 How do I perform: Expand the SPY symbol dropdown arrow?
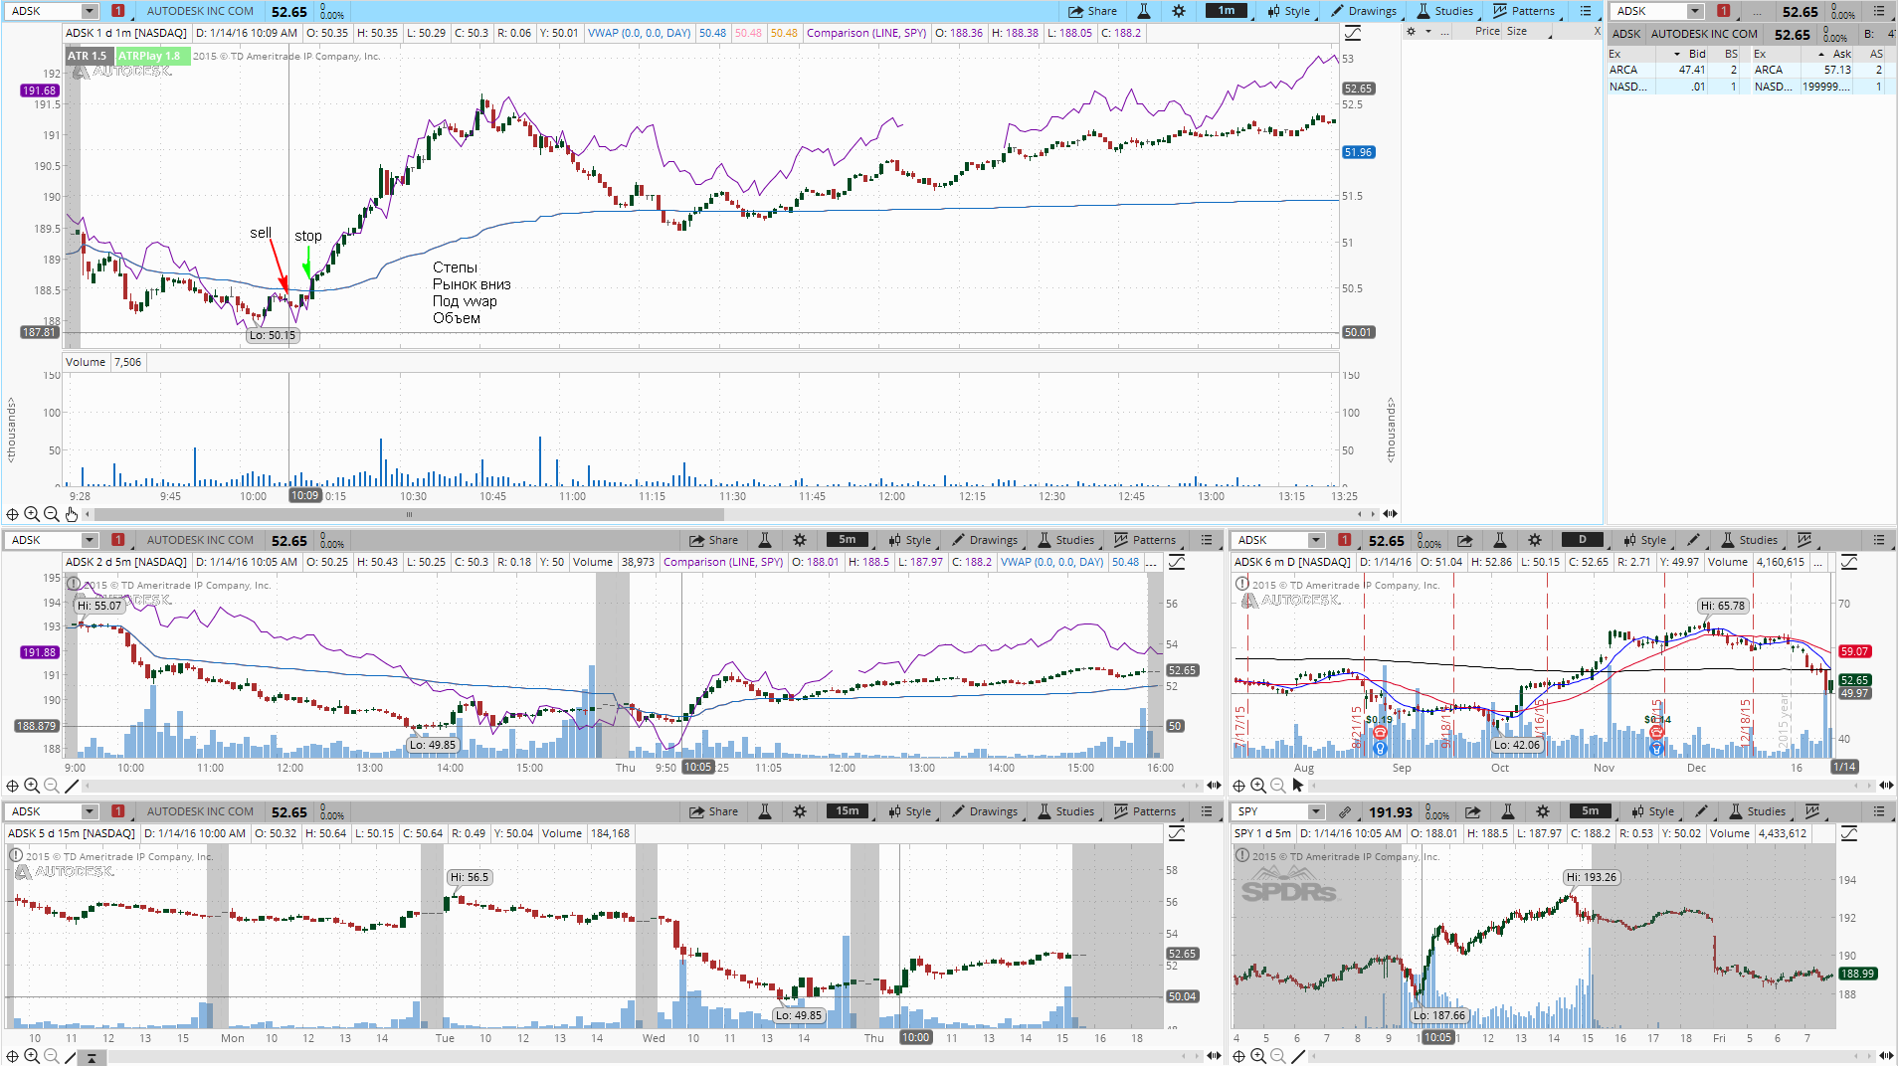pyautogui.click(x=1316, y=811)
